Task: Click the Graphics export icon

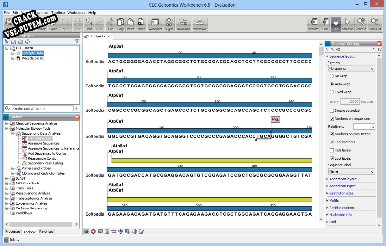Action: tap(65, 24)
